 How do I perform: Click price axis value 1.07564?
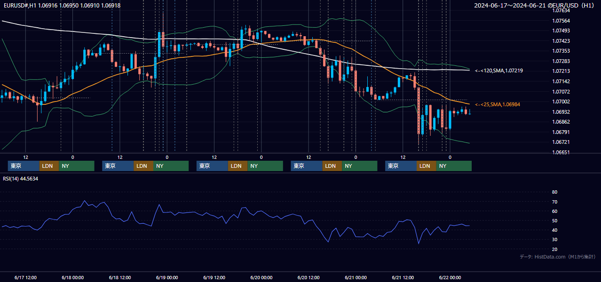561,21
